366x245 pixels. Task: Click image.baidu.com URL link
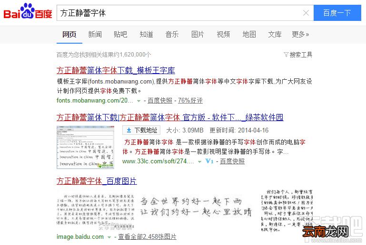80,236
